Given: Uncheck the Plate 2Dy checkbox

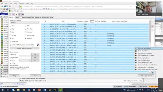Looking at the screenshot, I should [x=25, y=29].
